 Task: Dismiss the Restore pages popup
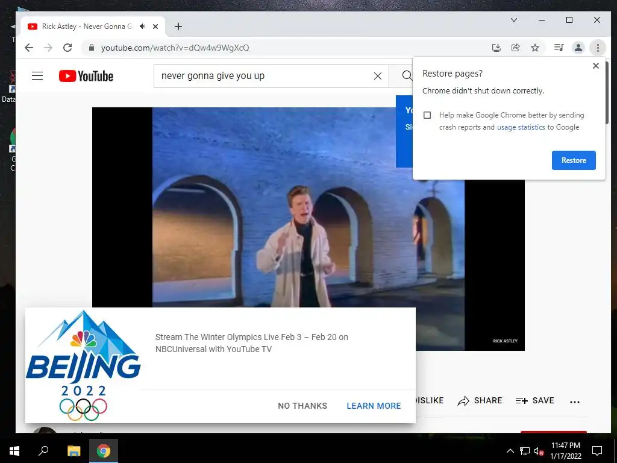coord(596,66)
